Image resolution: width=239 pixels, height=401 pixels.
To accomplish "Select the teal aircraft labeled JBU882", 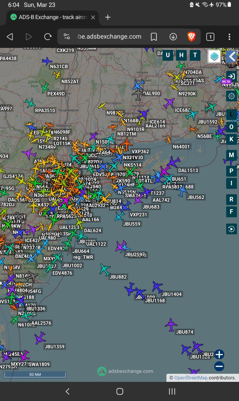I will coord(105,270).
